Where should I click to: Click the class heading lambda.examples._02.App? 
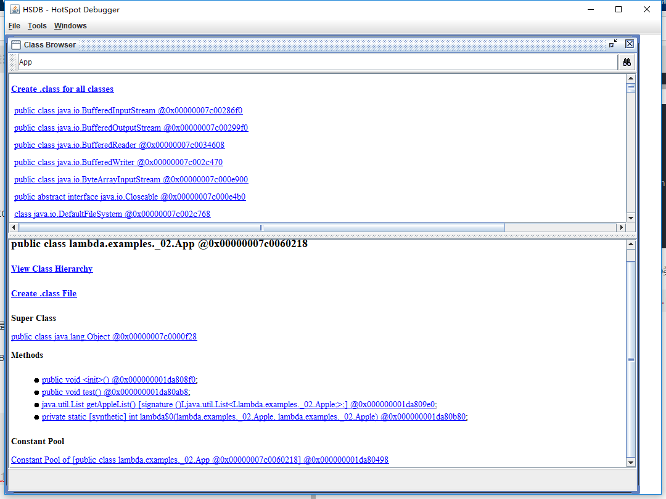(159, 244)
